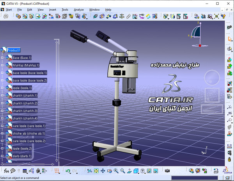Select charkh (charkh.1) in the tree

25,96
